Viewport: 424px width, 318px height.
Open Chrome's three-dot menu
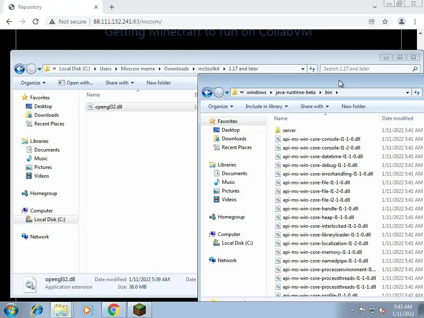(x=415, y=22)
